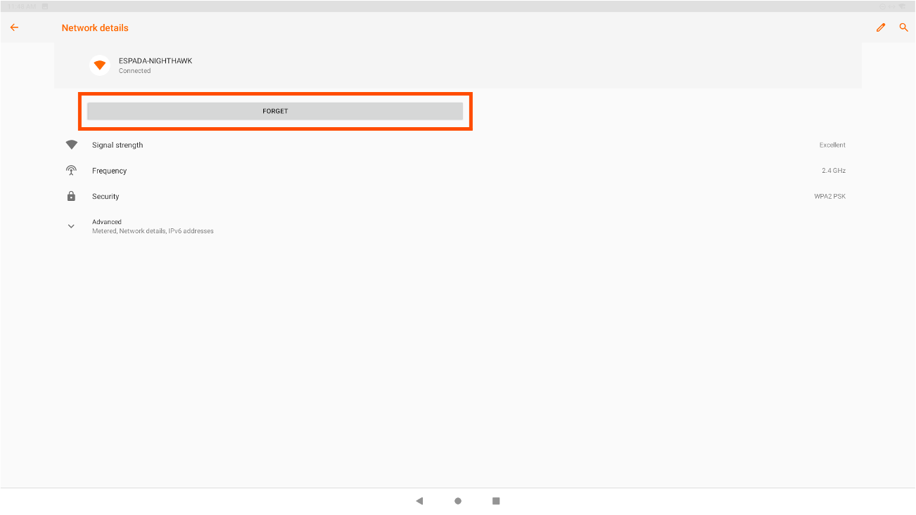This screenshot has width=916, height=515.
Task: Select the Security row label
Action: (x=106, y=197)
